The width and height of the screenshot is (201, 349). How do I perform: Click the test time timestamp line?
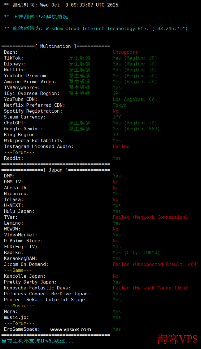pyautogui.click(x=61, y=5)
